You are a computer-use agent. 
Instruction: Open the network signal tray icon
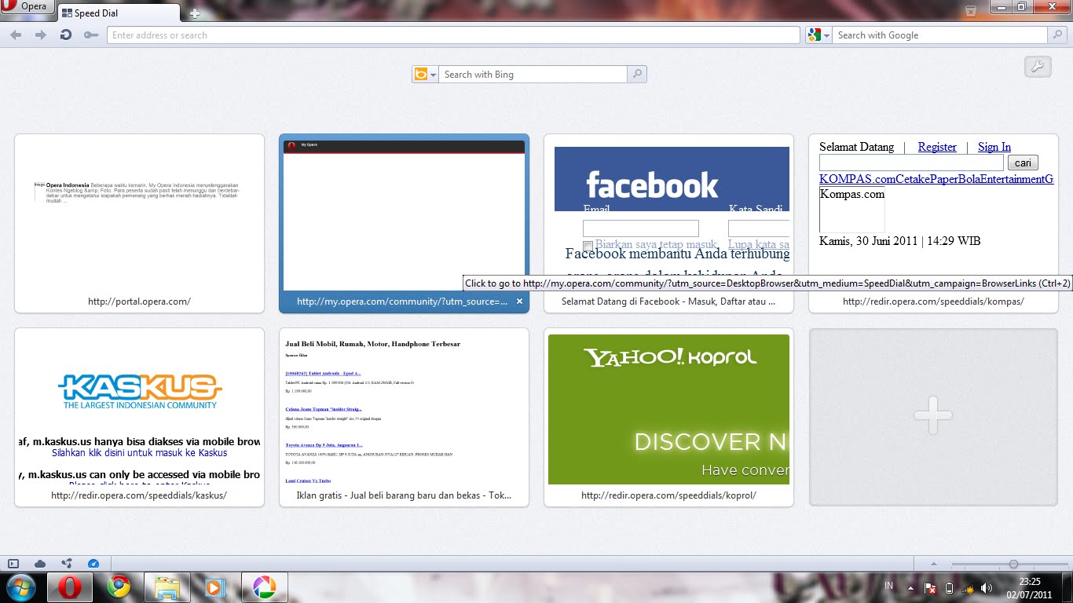(x=968, y=587)
